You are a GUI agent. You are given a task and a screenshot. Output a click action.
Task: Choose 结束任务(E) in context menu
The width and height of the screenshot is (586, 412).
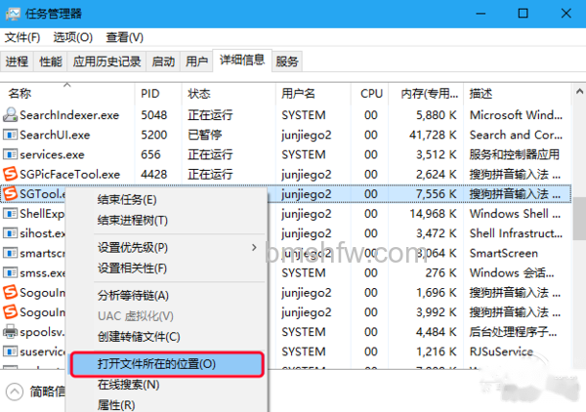tap(166, 200)
